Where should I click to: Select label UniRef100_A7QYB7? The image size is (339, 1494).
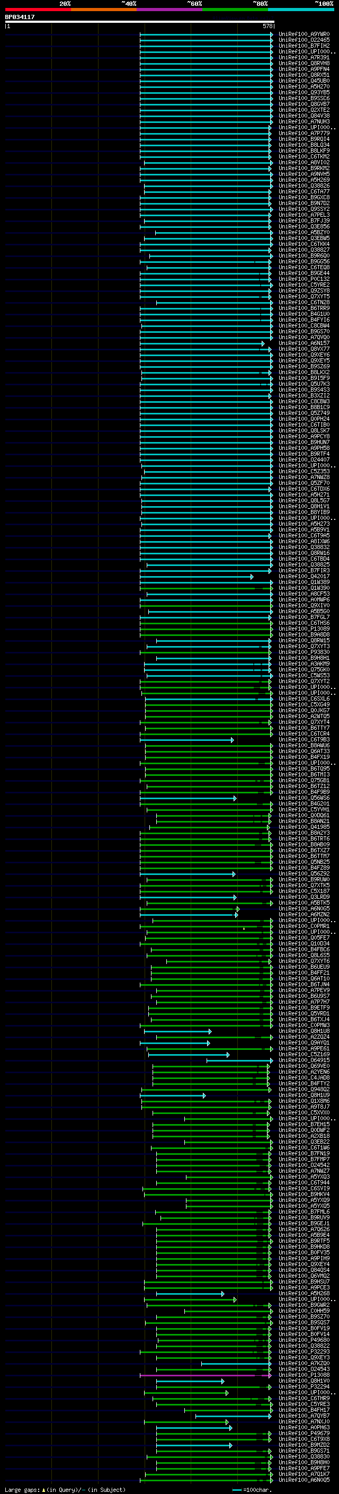(304, 1416)
